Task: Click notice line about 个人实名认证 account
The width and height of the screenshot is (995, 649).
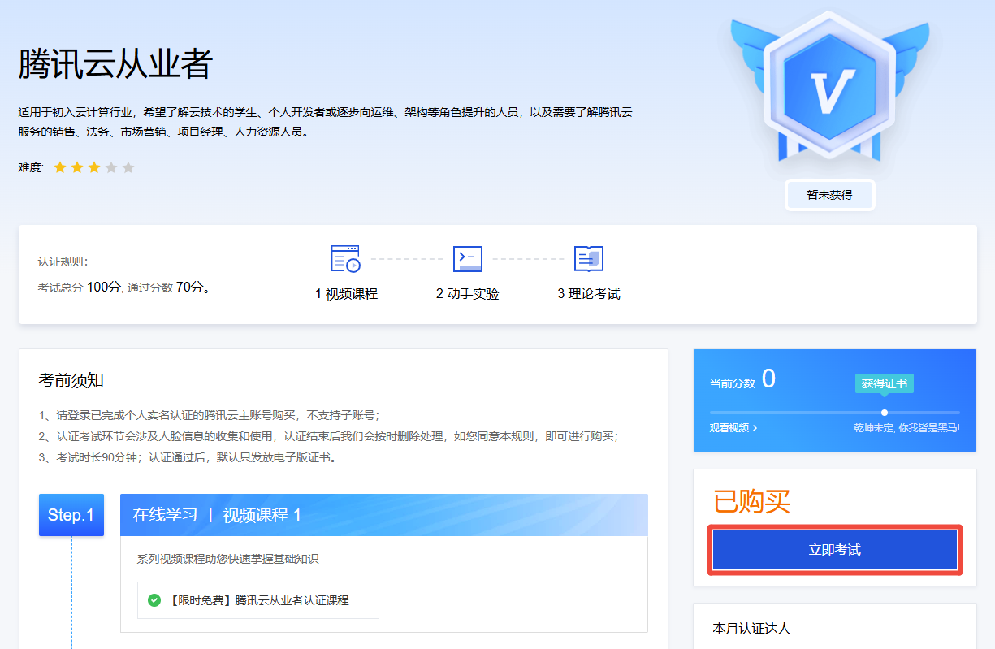Action: pyautogui.click(x=209, y=414)
